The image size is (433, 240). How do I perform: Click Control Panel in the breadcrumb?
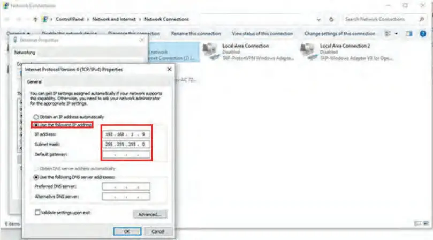coord(70,19)
